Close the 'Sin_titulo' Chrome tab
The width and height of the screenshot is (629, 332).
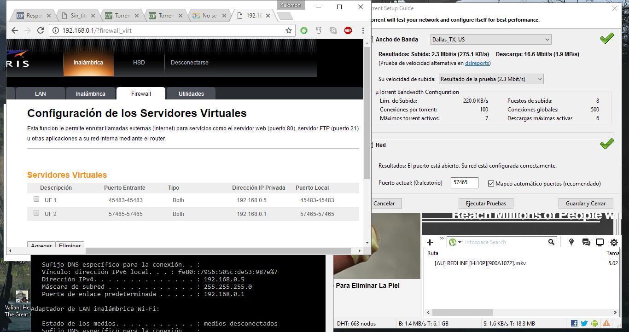pyautogui.click(x=93, y=16)
